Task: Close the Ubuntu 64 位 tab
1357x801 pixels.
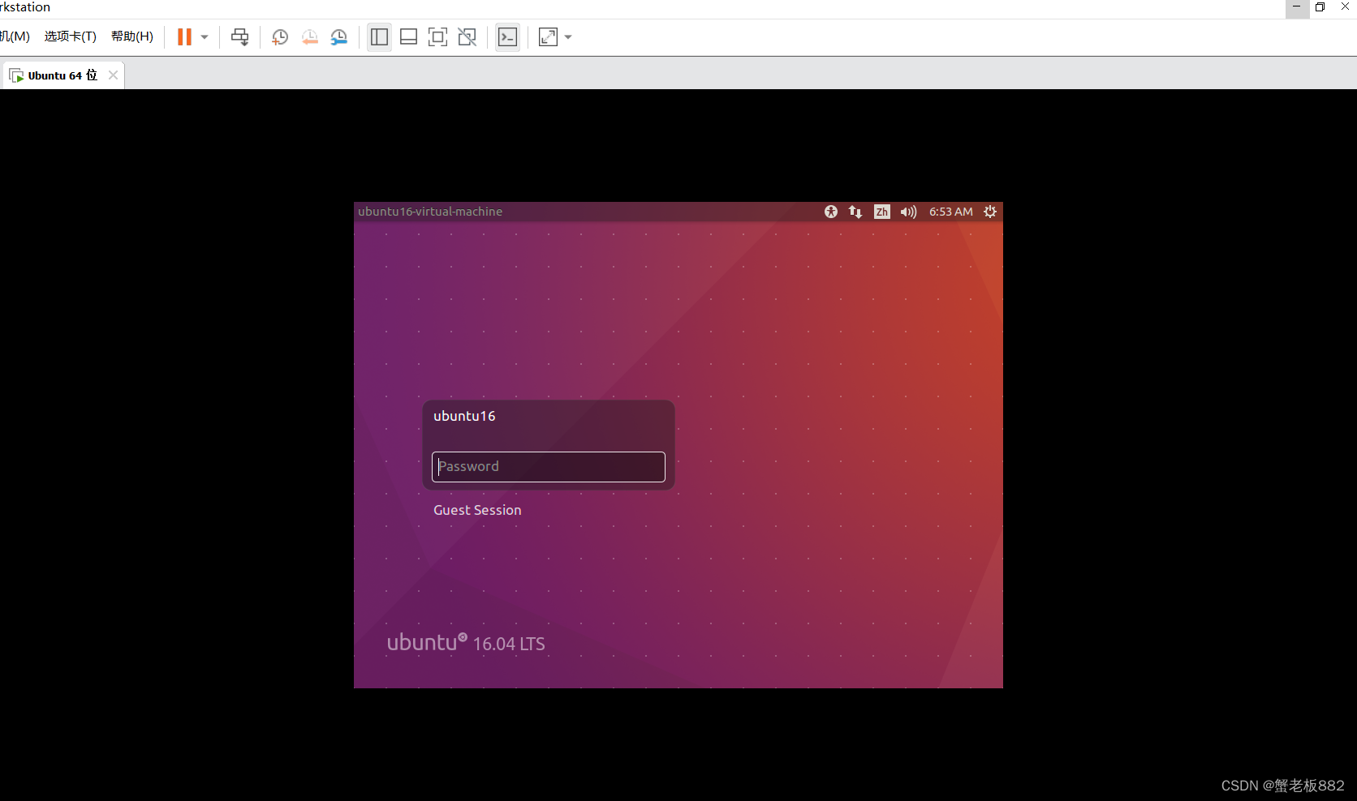Action: [x=113, y=75]
